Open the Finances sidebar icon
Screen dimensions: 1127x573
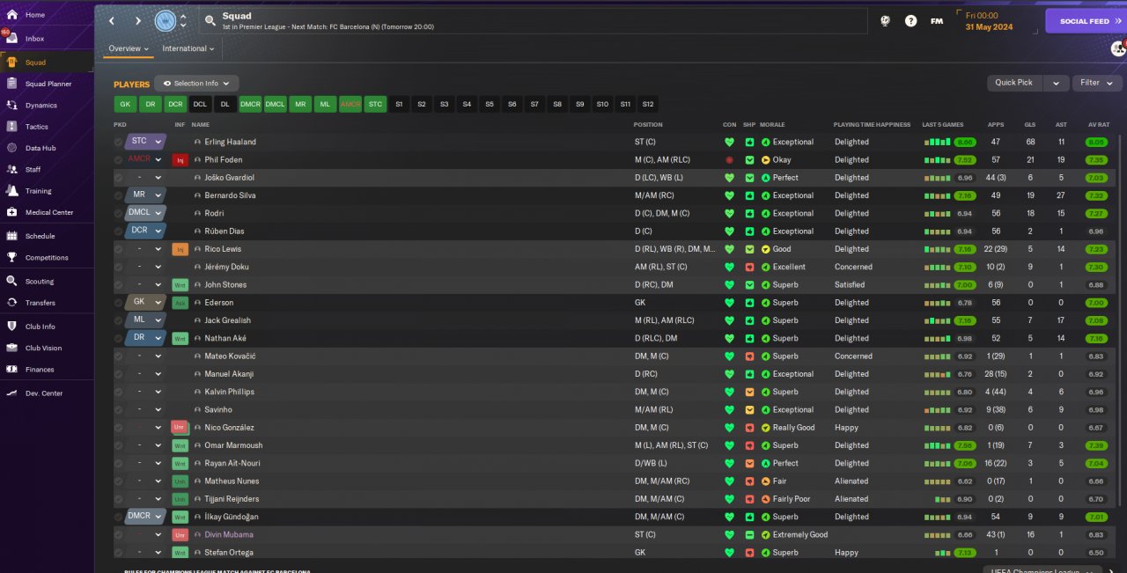tap(11, 370)
